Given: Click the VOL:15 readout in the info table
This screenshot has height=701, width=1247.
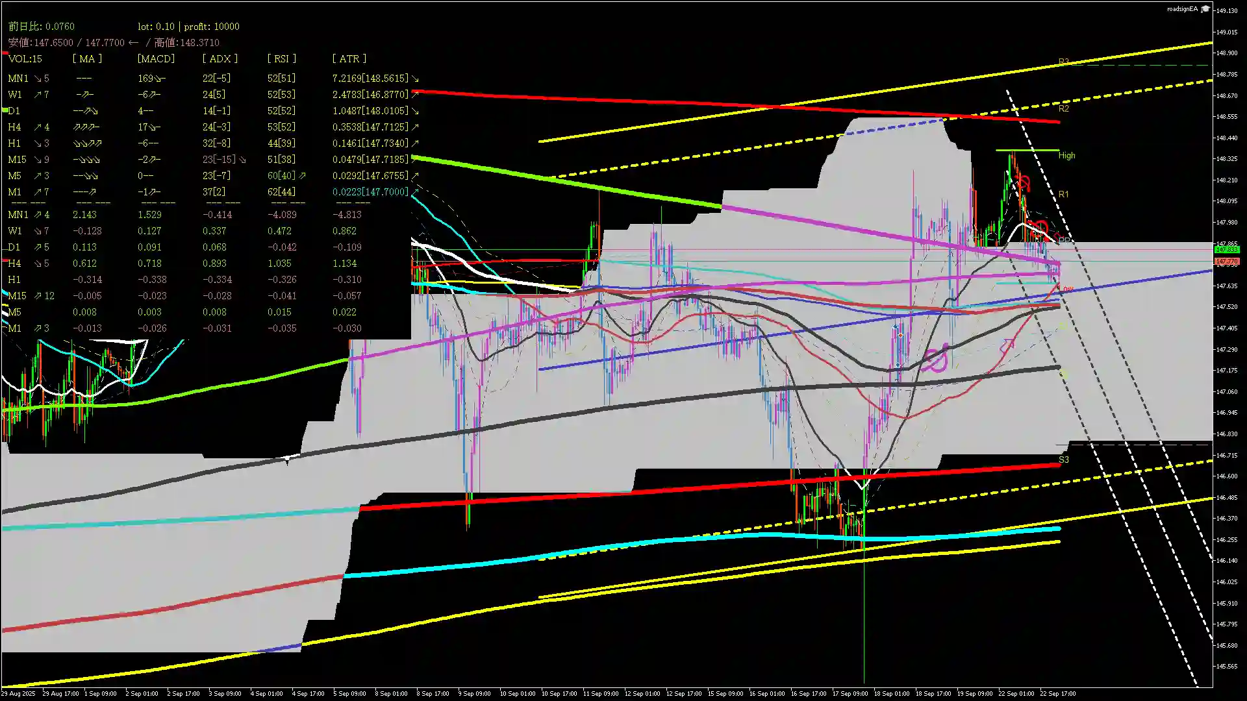Looking at the screenshot, I should coord(25,59).
